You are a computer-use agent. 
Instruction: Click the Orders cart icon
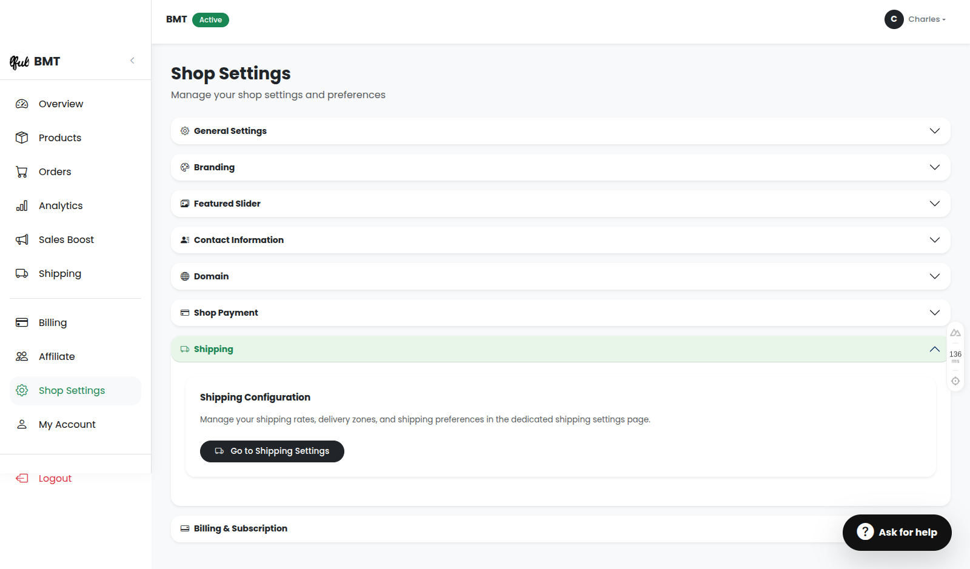tap(22, 171)
